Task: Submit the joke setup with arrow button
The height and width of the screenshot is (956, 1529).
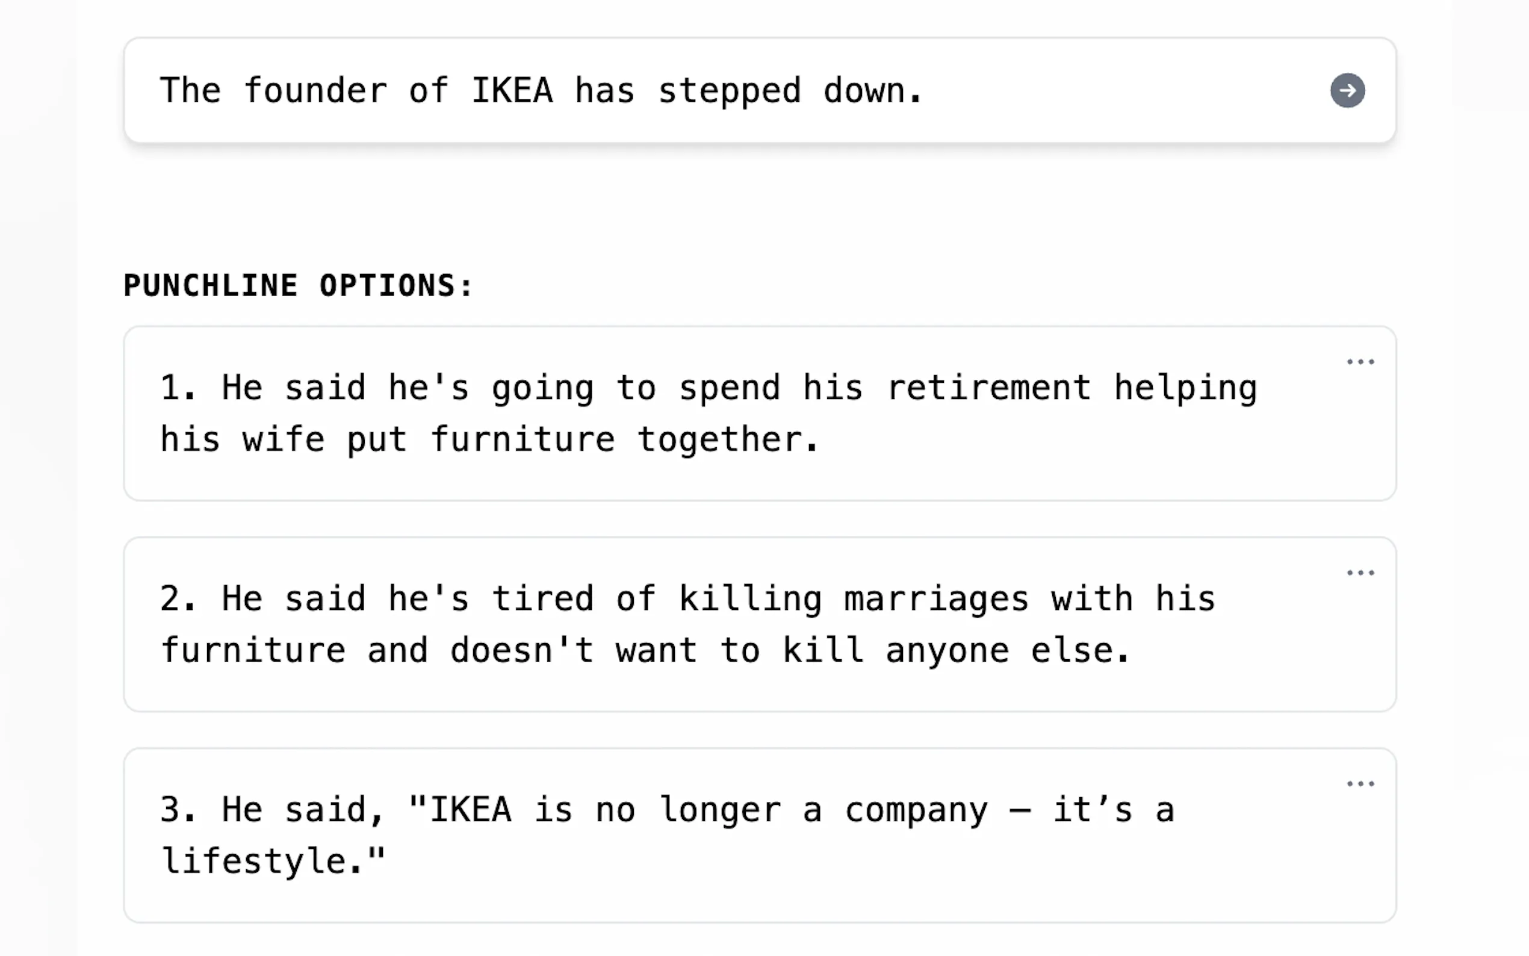Action: 1347,90
